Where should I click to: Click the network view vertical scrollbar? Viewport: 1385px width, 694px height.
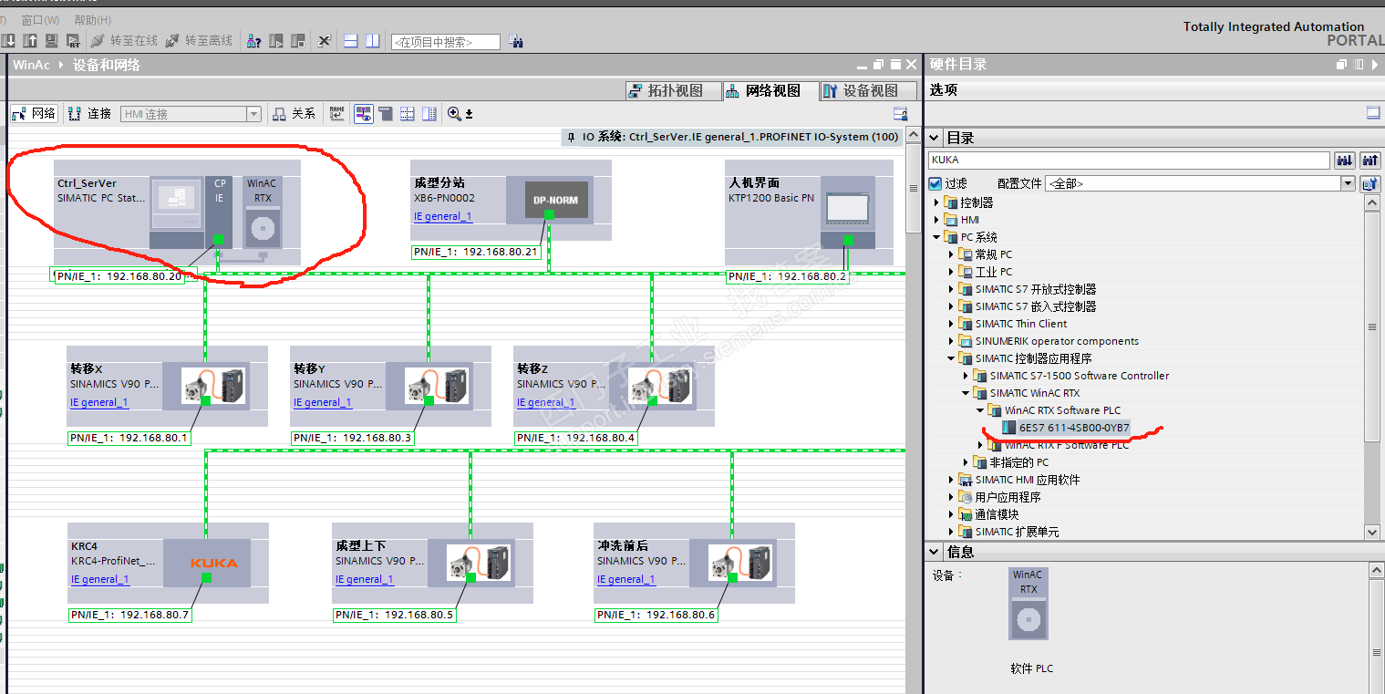(x=913, y=188)
